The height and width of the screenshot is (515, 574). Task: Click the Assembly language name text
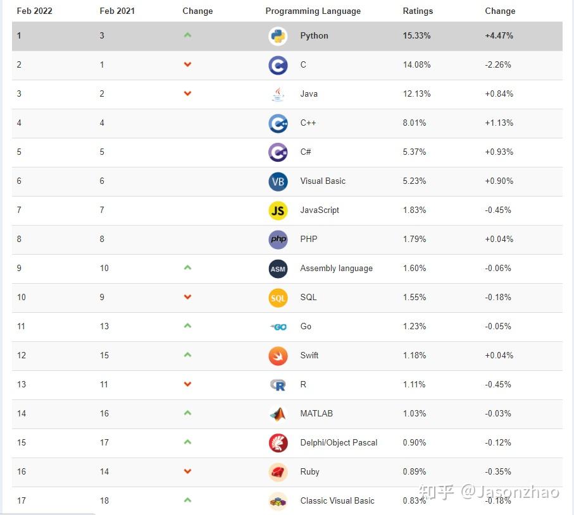tap(336, 269)
